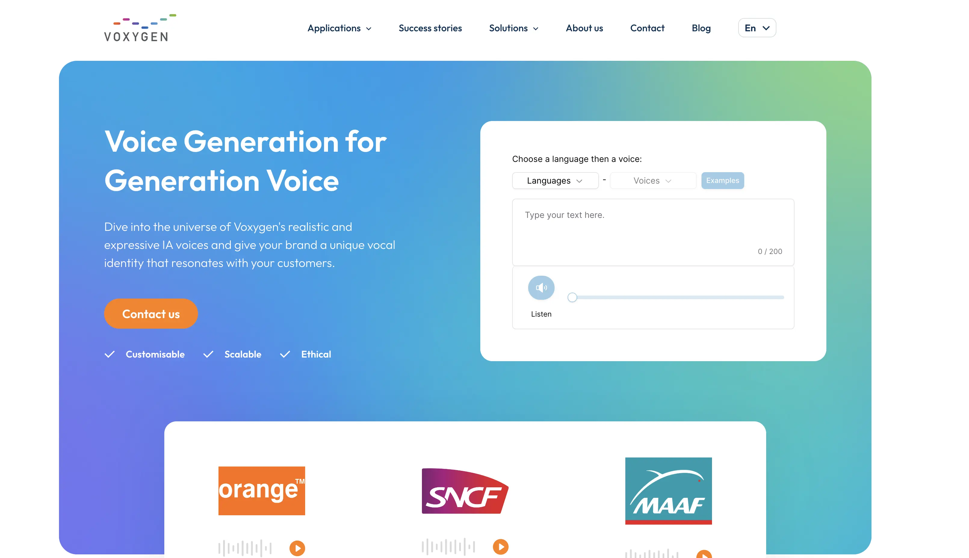Expand the Voices dropdown menu
The width and height of the screenshot is (969, 558).
(x=652, y=181)
